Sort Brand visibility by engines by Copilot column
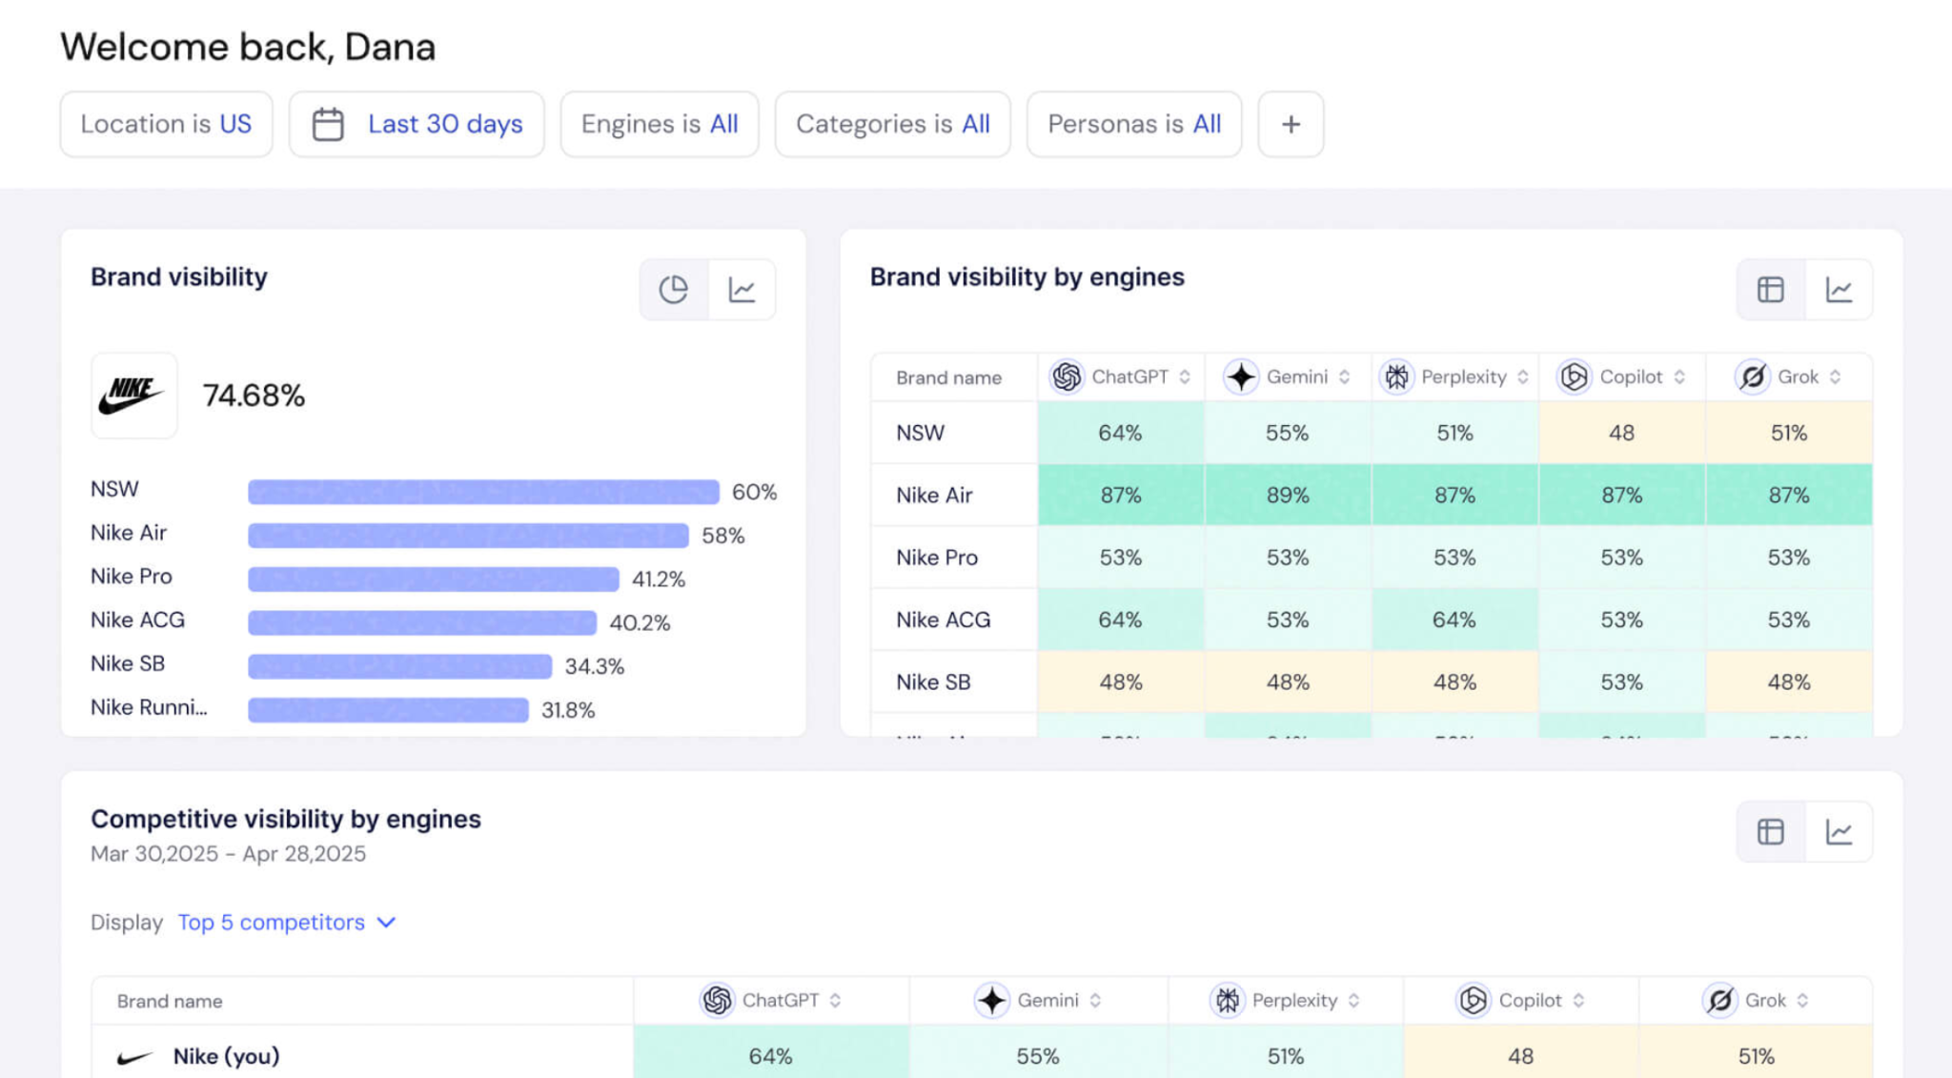 tap(1679, 377)
